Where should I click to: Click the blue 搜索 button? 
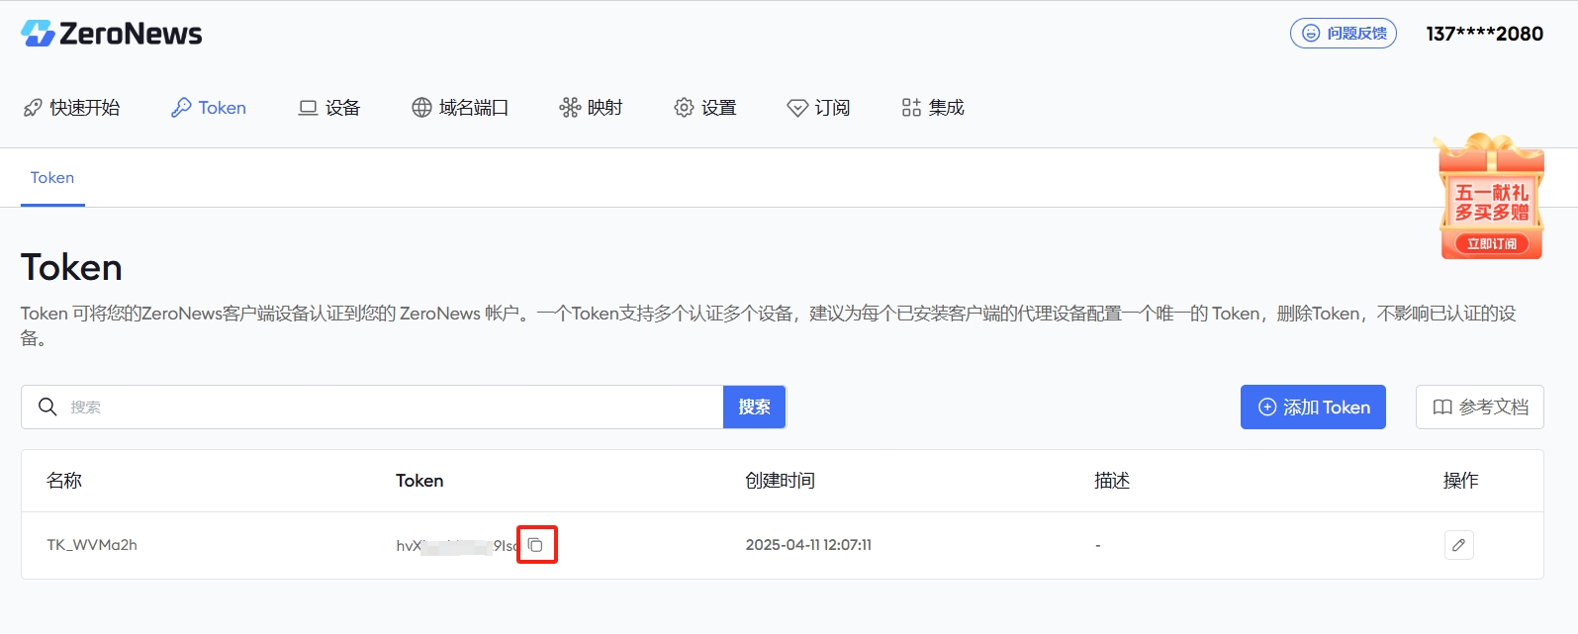coord(754,407)
